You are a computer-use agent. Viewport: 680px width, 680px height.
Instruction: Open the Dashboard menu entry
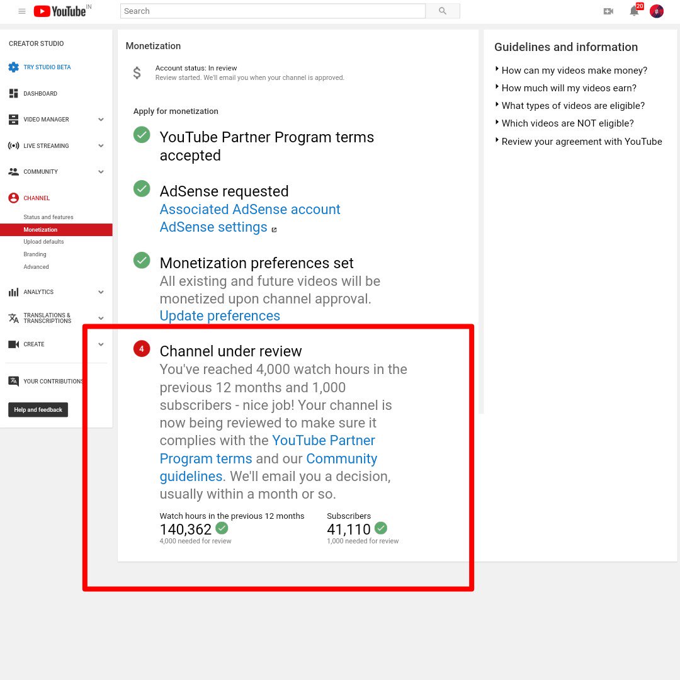(x=40, y=94)
